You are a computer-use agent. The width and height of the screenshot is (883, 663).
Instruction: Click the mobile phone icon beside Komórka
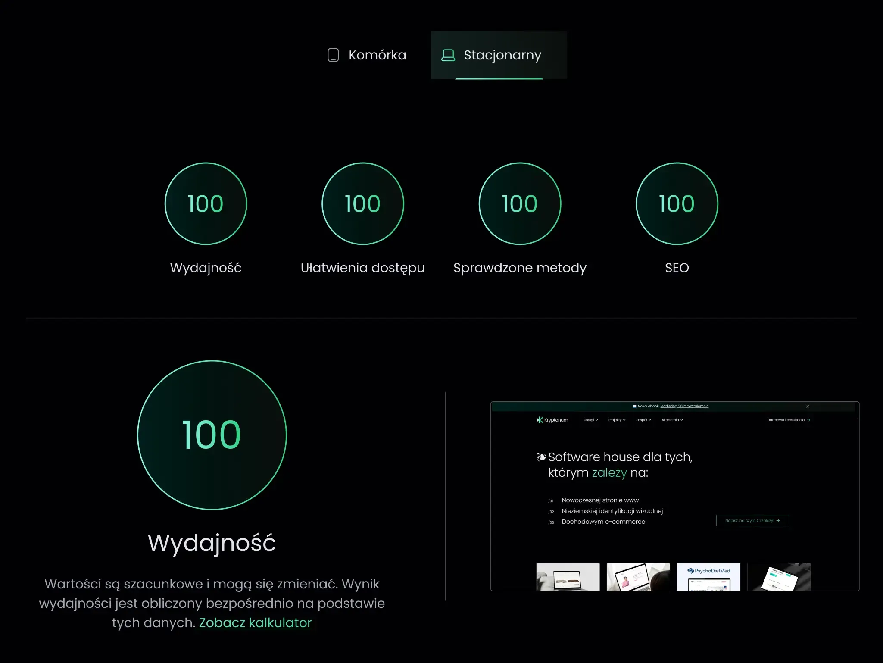(333, 55)
